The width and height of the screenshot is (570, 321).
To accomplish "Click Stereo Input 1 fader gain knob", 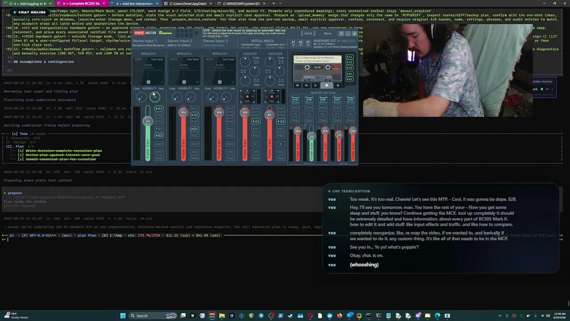I will (147, 121).
